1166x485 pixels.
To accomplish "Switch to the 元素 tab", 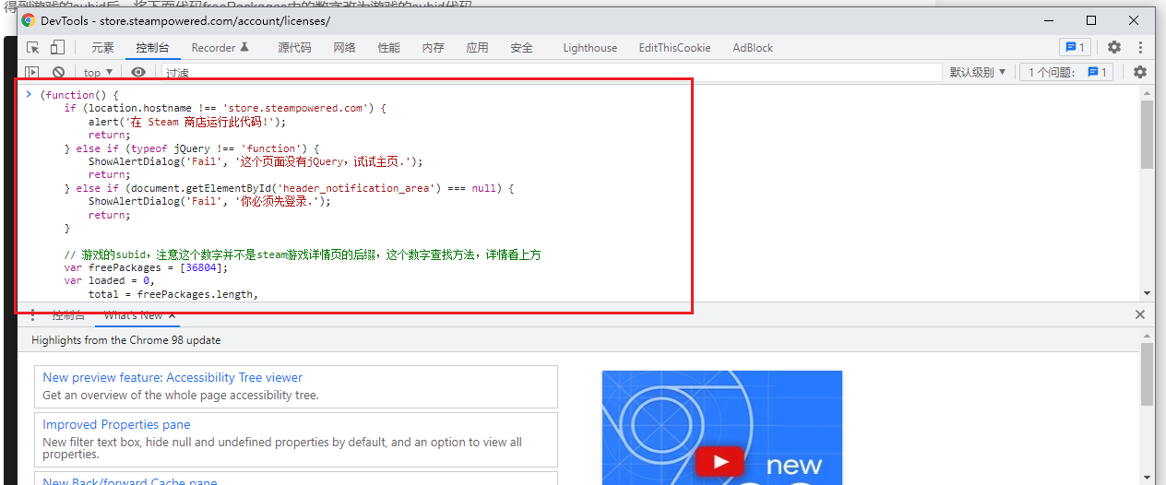I will coord(102,48).
